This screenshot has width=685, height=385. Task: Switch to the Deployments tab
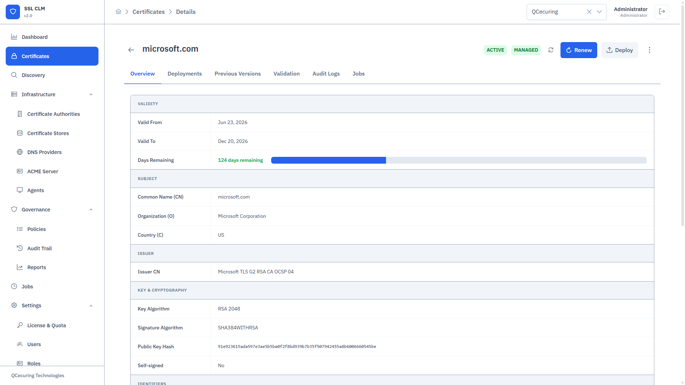pyautogui.click(x=184, y=74)
